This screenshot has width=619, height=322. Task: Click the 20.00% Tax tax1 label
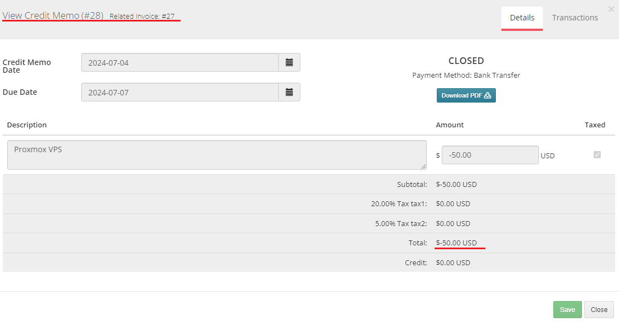(x=399, y=204)
